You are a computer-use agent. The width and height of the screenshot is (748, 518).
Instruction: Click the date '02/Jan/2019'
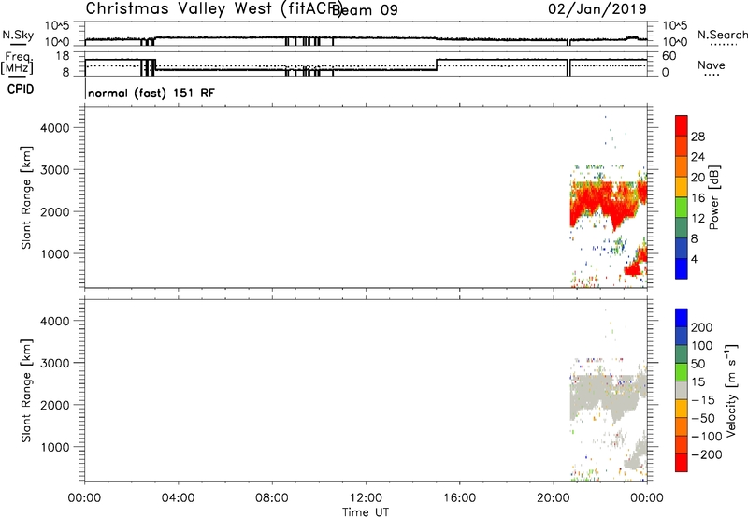coord(597,9)
